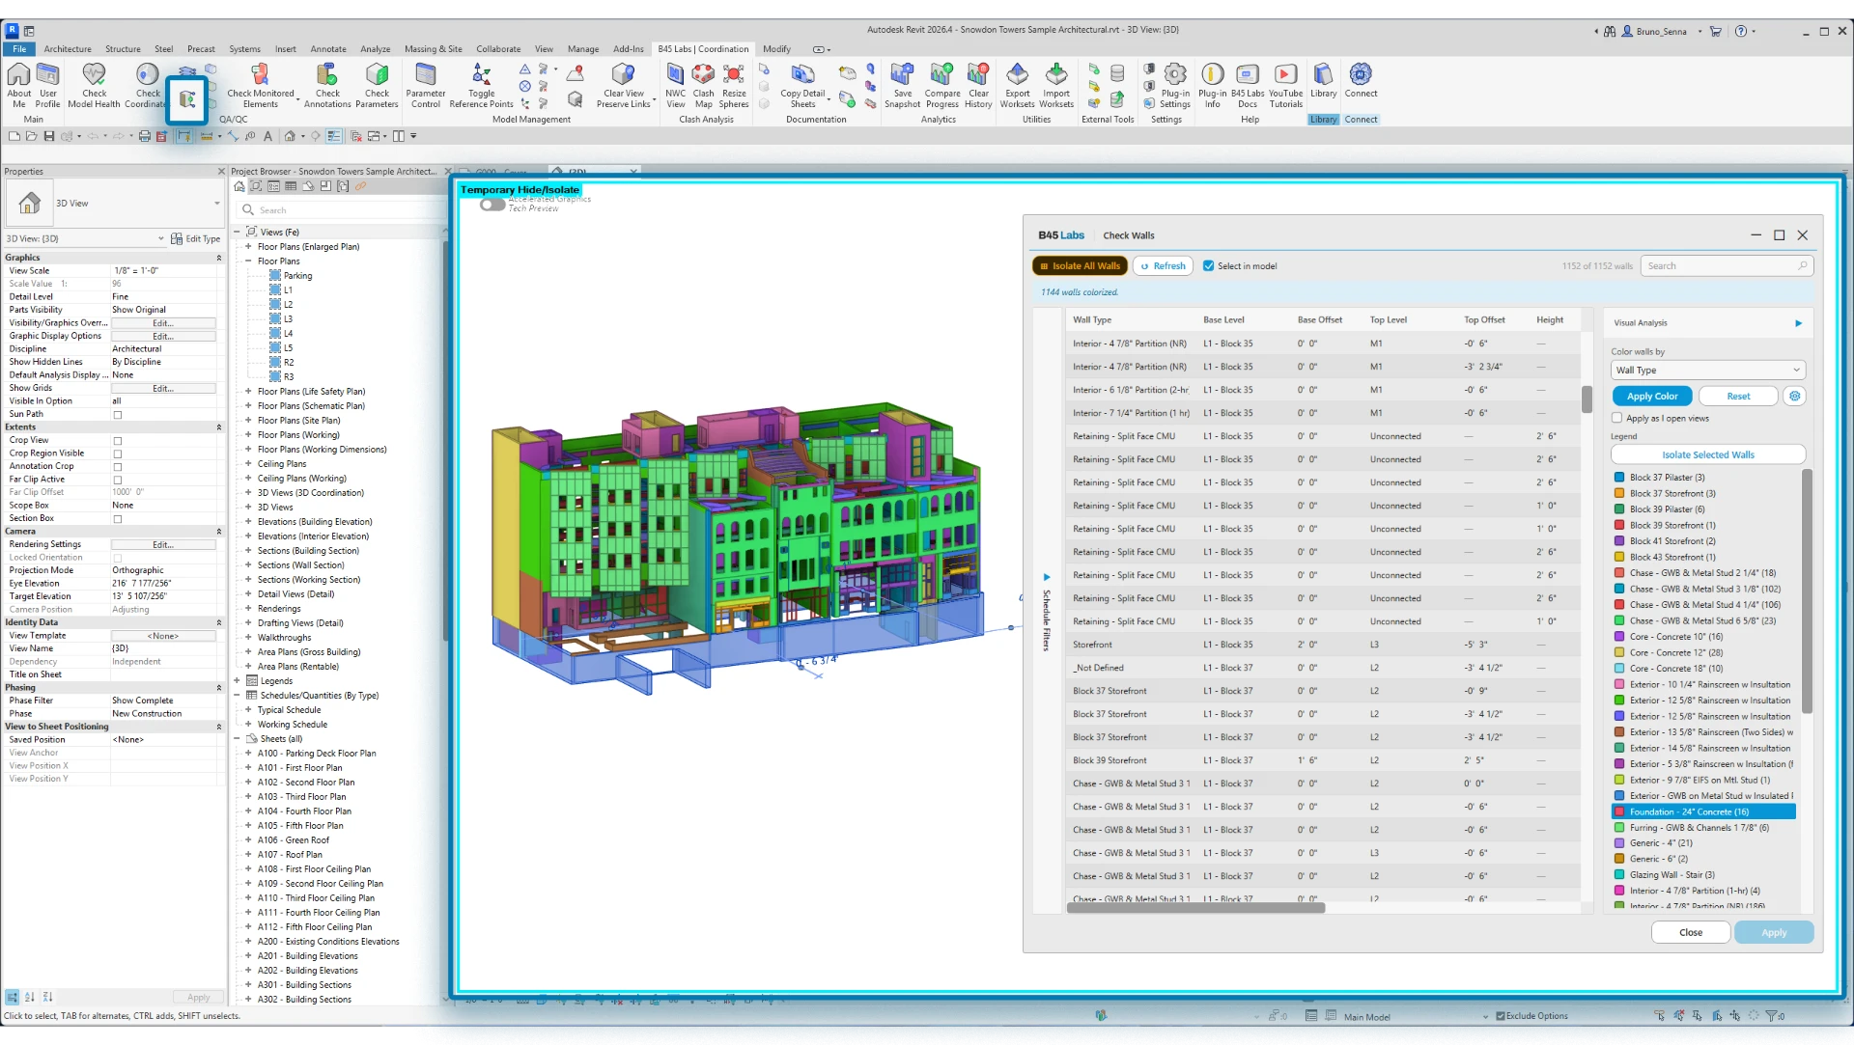Open the B45 Labs Library
The height and width of the screenshot is (1045, 1854).
1323,80
